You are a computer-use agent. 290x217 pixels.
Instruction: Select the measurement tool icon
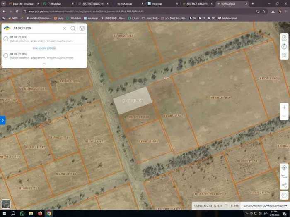284,55
